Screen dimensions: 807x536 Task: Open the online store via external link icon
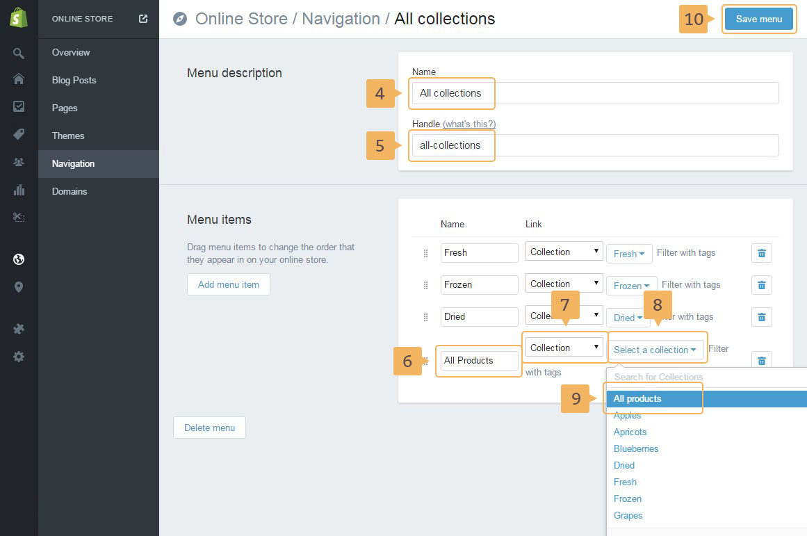(143, 19)
